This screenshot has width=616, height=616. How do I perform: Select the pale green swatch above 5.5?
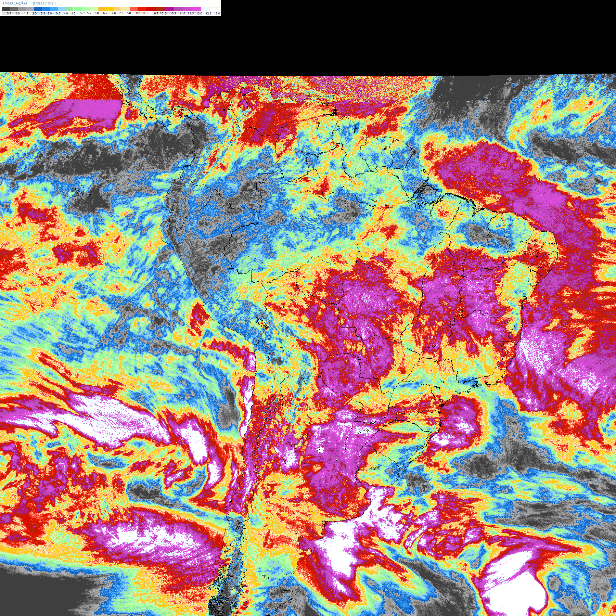point(86,9)
